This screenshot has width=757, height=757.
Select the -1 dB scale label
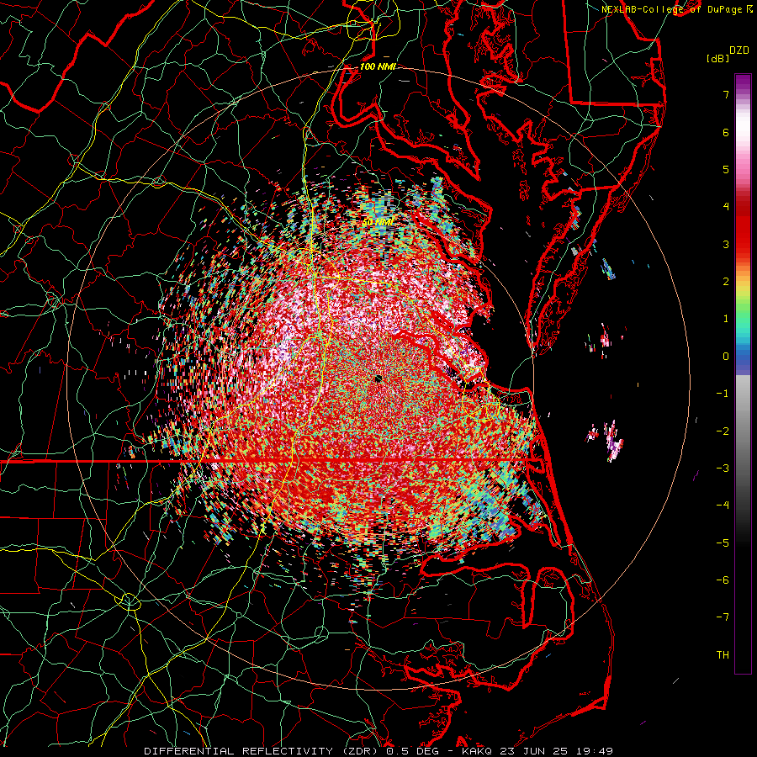(723, 394)
